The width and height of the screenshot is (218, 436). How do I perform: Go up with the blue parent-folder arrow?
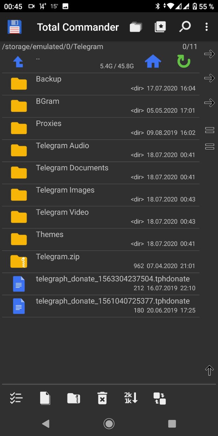(18, 62)
